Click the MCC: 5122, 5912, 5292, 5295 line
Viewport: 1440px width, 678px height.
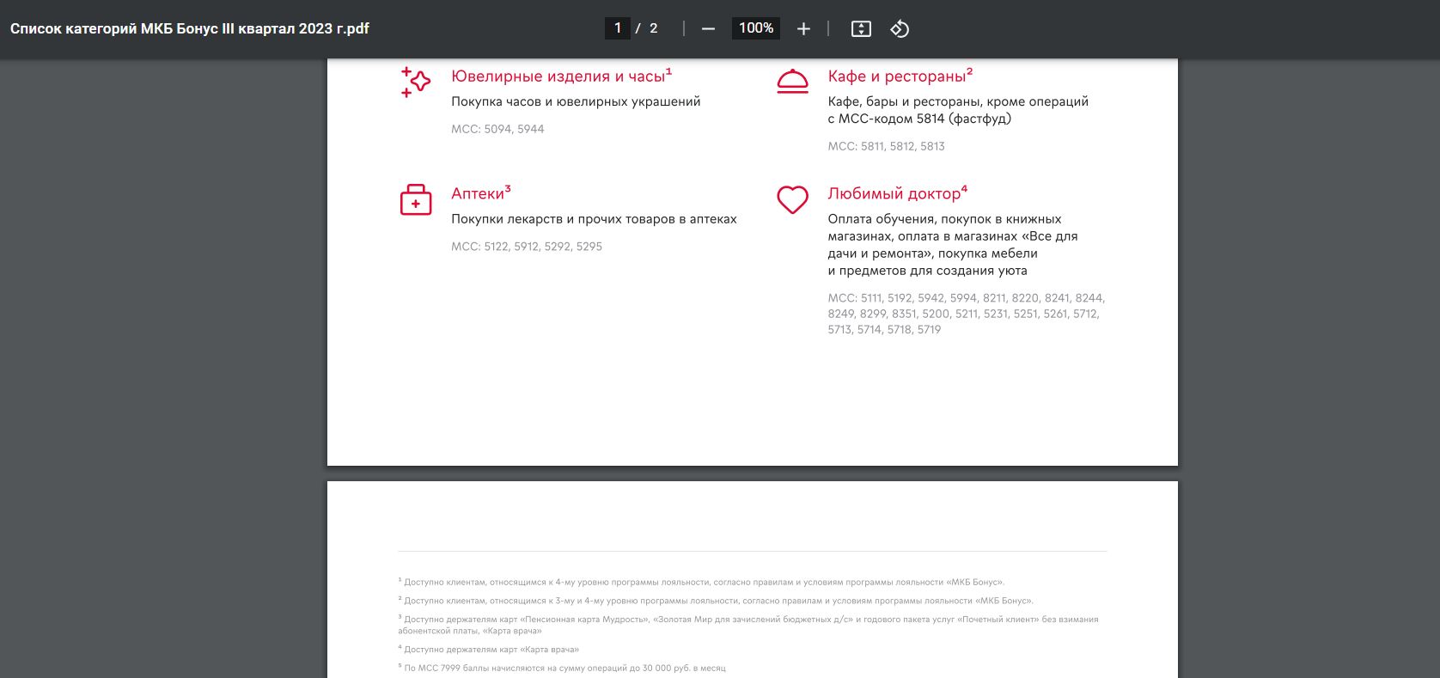click(x=527, y=247)
